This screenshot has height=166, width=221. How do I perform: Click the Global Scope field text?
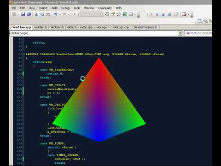click(19, 33)
